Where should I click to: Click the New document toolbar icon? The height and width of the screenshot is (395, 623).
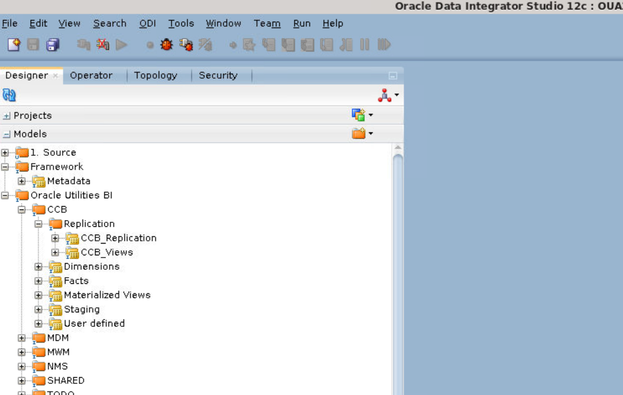[14, 45]
